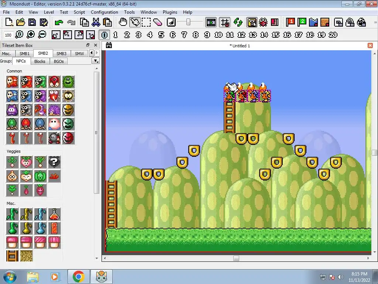This screenshot has width=378, height=284.
Task: Select the pink eraser tool
Action: pyautogui.click(x=158, y=22)
